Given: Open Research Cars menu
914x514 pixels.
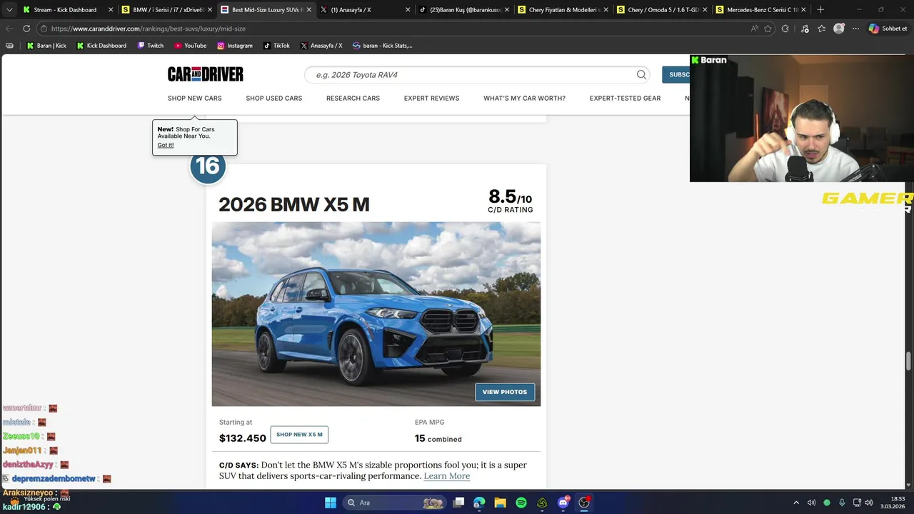Looking at the screenshot, I should point(353,99).
